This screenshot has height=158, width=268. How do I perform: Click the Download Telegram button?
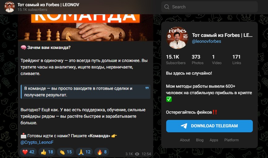tap(210, 126)
